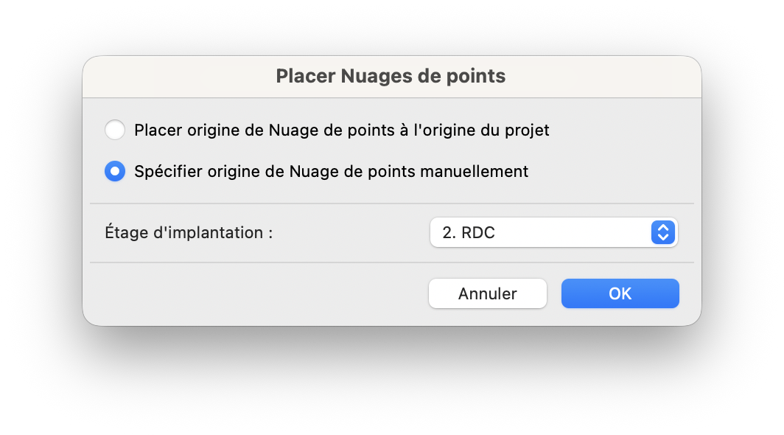784x435 pixels.
Task: Click the dialog title text
Action: [x=391, y=76]
